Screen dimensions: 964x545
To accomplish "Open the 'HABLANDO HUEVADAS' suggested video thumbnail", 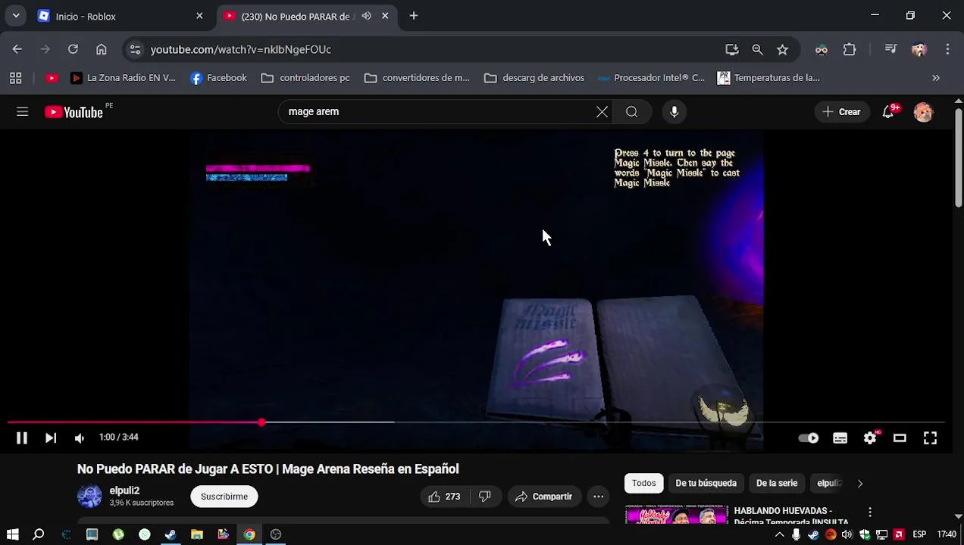I will pyautogui.click(x=677, y=515).
